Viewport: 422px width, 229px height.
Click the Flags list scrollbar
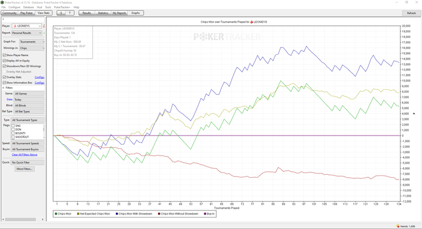click(44, 131)
